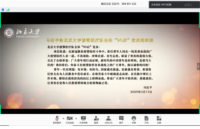Check the green network signal icon
This screenshot has height=129, width=200.
pyautogui.click(x=8, y=10)
